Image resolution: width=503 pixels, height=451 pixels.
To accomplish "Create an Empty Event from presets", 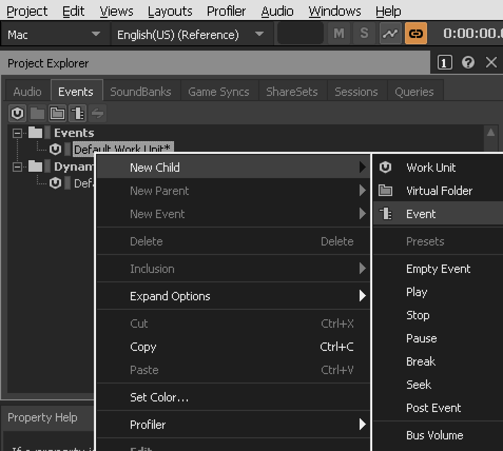I will (438, 269).
